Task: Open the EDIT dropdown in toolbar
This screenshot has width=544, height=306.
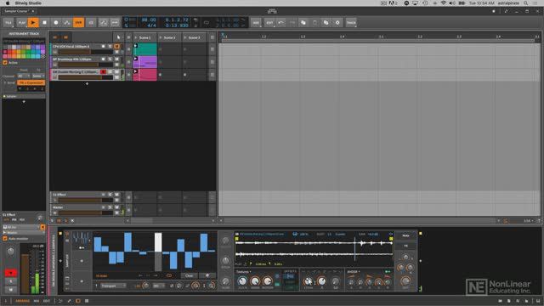Action: coord(269,23)
